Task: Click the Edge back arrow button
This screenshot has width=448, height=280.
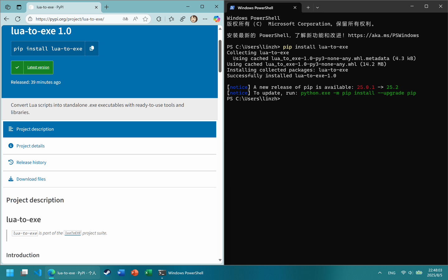Action: [x=7, y=19]
